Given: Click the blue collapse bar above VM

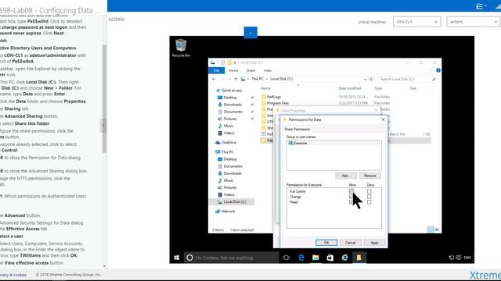Looking at the screenshot, I should click(250, 33).
